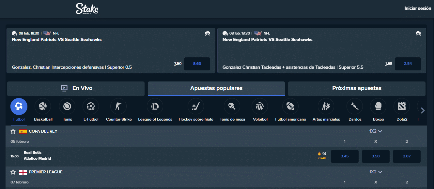Favorite the PREMIER LEAGUE section

[13, 172]
